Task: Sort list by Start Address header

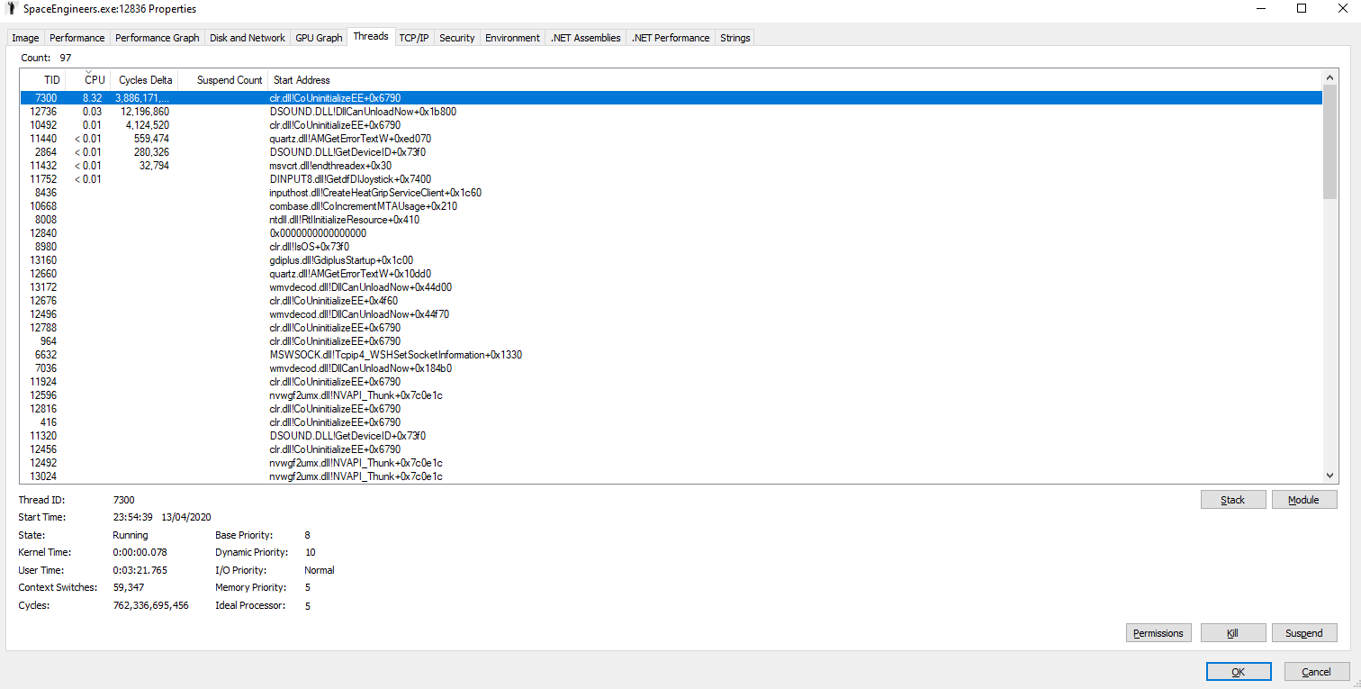Action: [302, 80]
